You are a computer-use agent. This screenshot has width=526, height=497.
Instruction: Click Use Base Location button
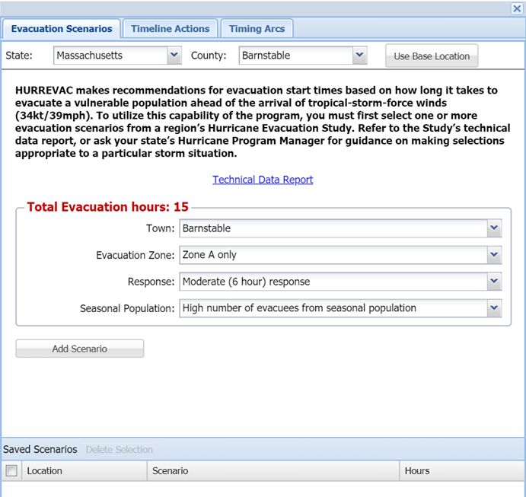pos(432,56)
